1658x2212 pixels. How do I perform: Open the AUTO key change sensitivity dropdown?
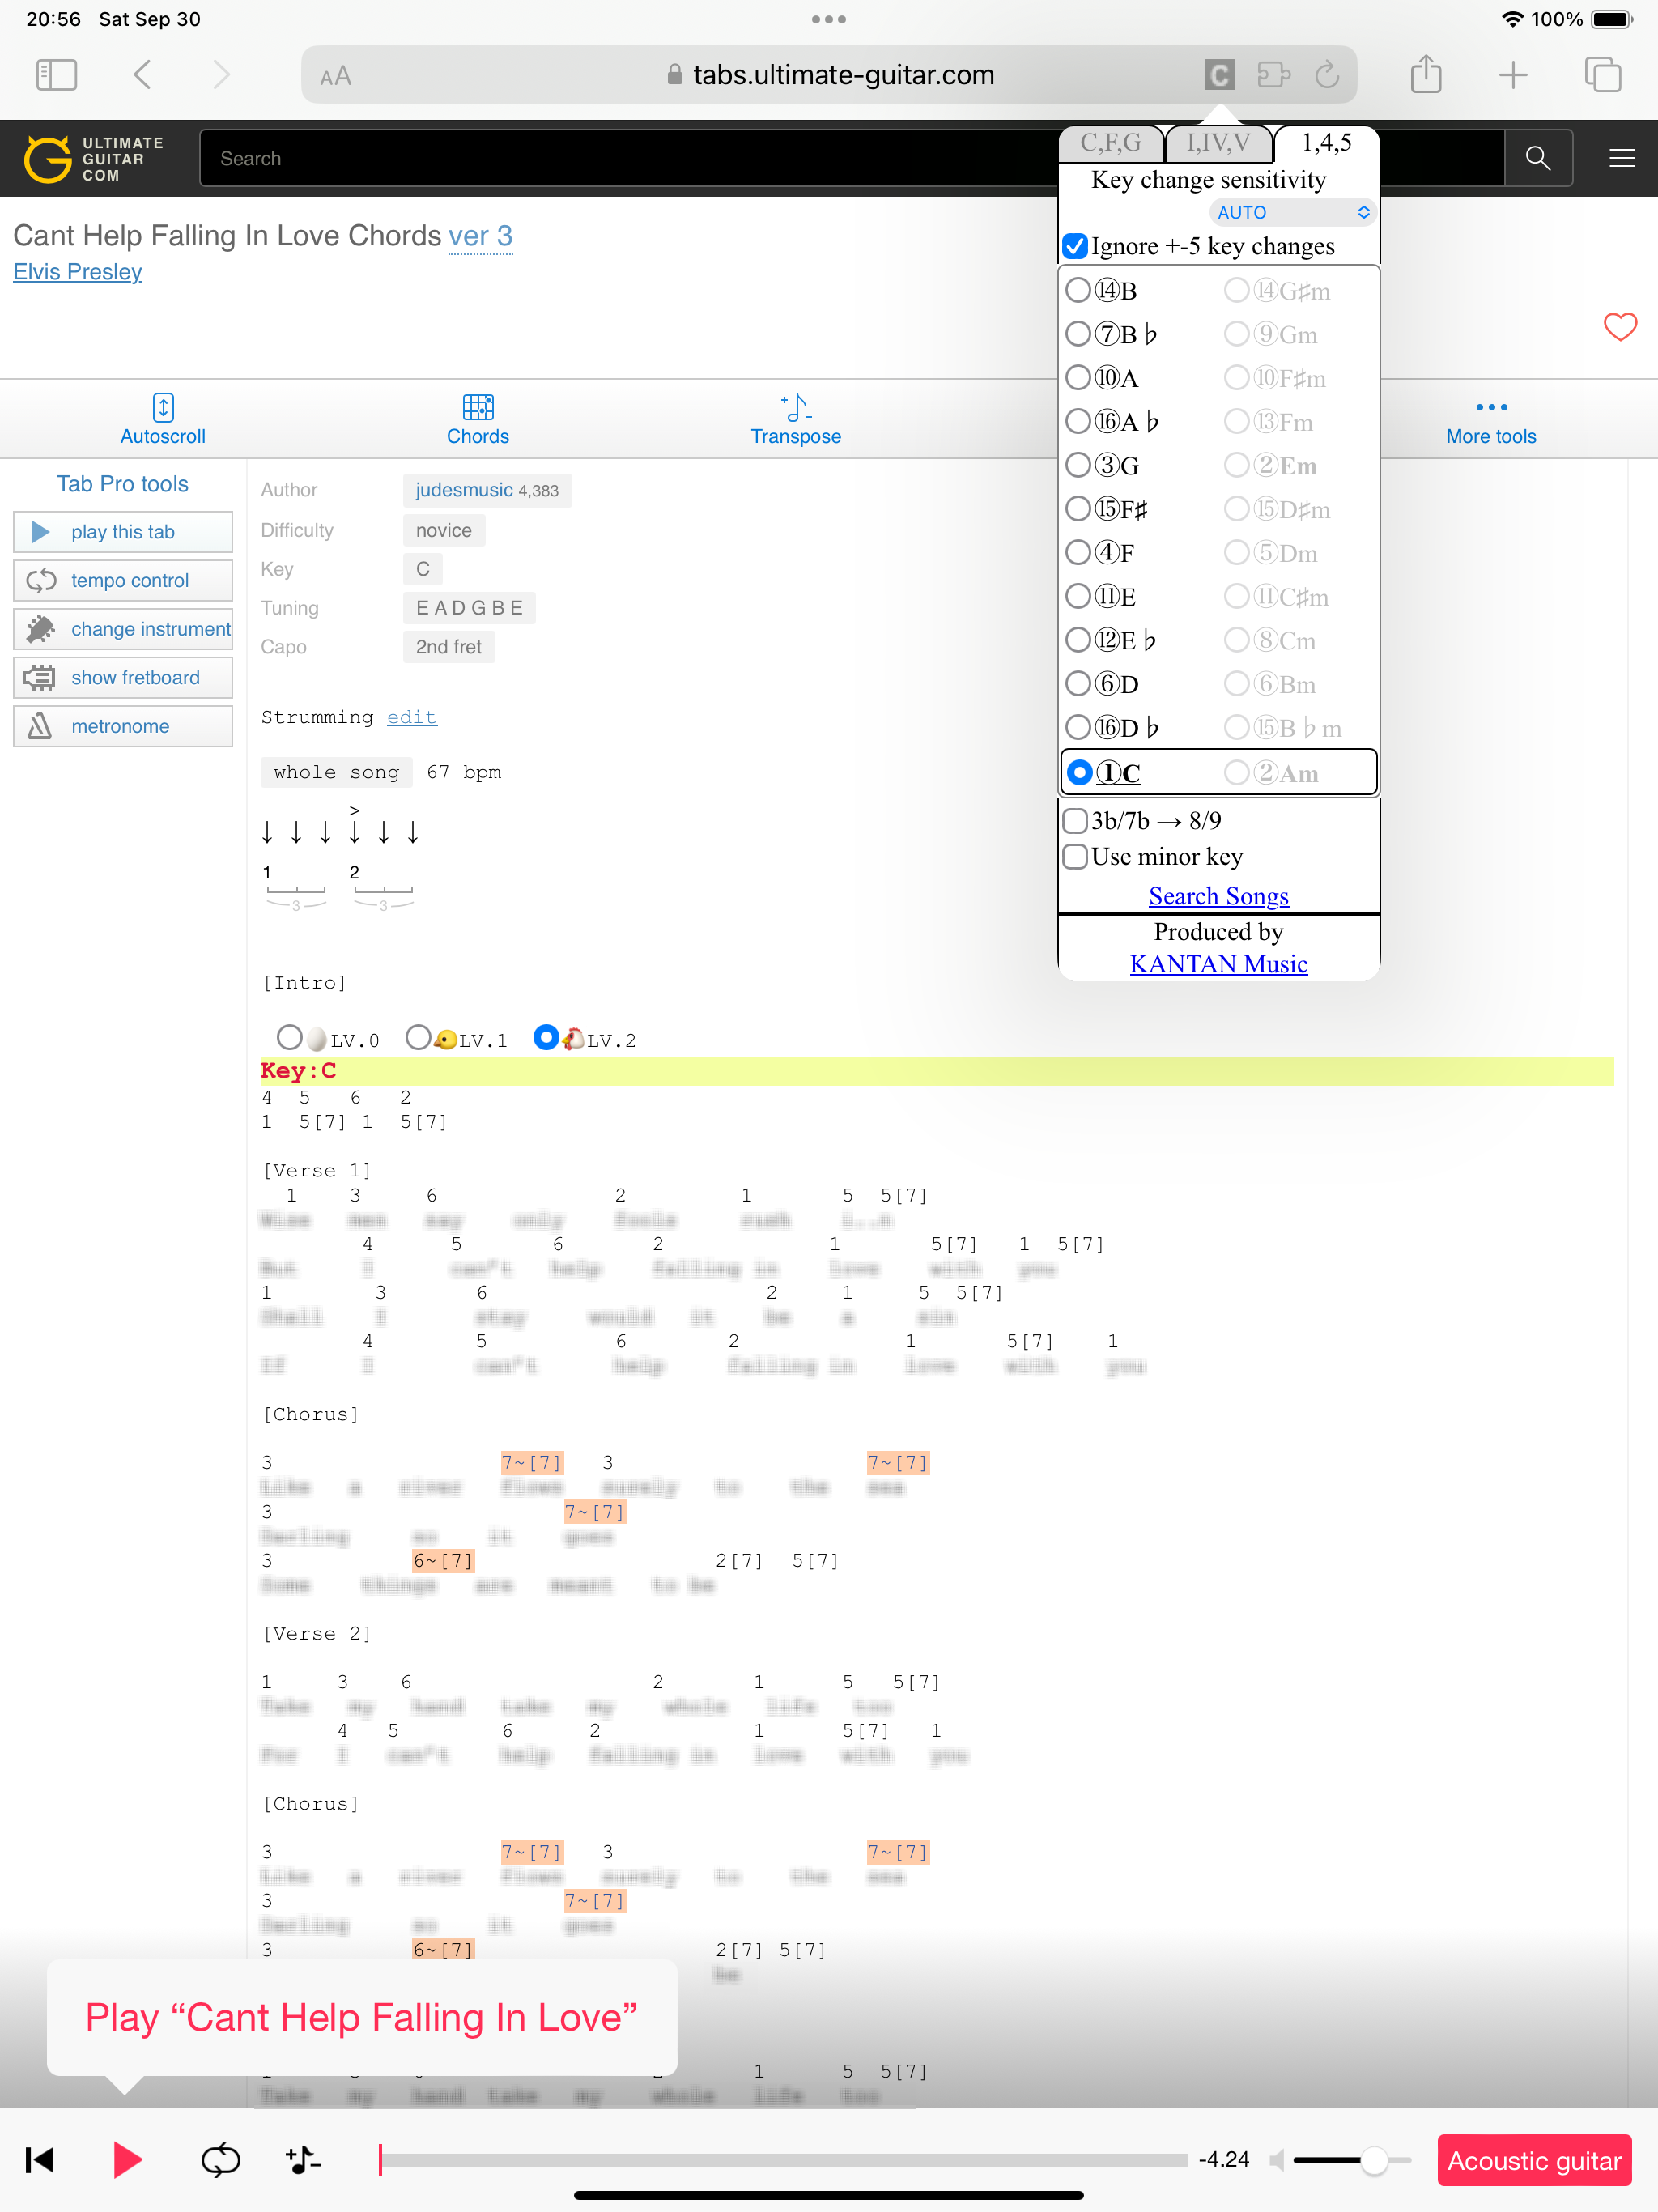tap(1291, 212)
